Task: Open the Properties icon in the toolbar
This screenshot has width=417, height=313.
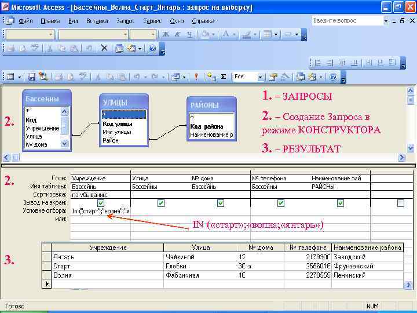Action: (x=273, y=77)
